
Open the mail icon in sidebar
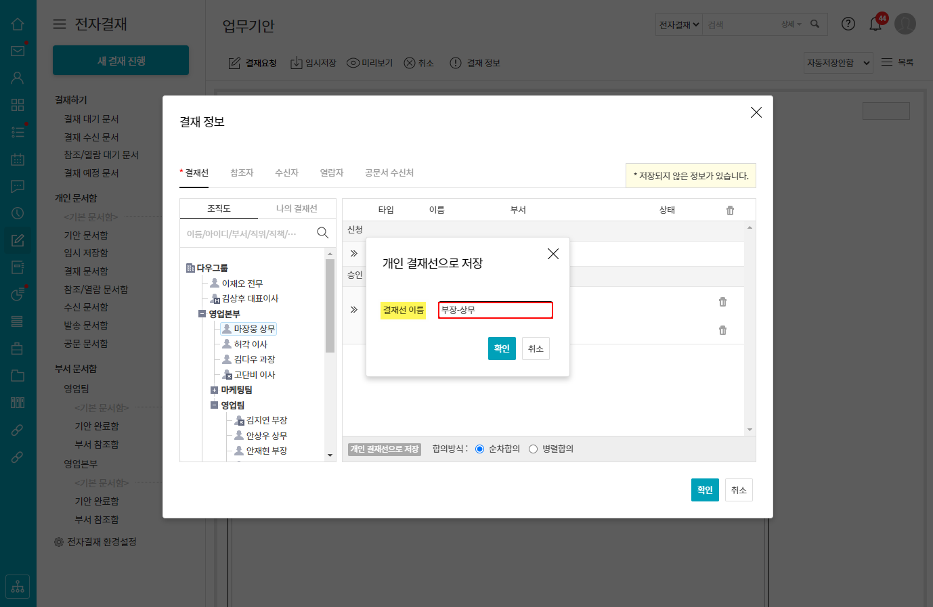18,51
